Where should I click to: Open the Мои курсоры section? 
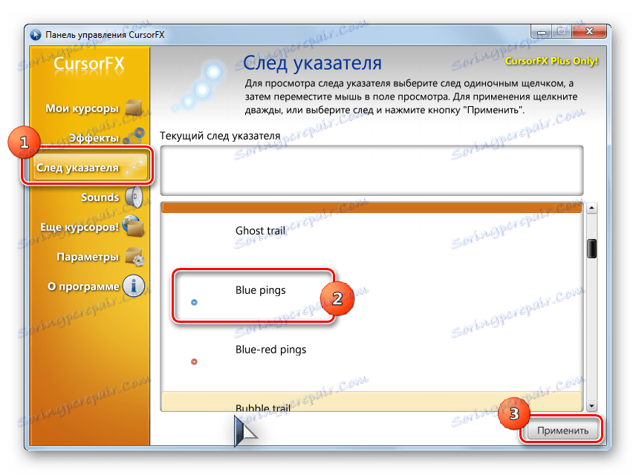(x=82, y=108)
